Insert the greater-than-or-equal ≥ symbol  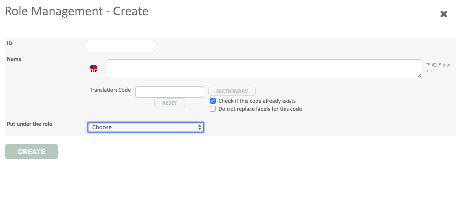tap(448, 65)
